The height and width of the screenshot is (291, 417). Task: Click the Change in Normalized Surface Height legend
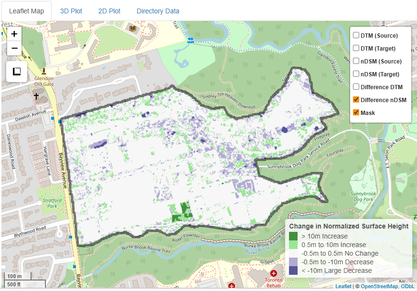coord(349,226)
